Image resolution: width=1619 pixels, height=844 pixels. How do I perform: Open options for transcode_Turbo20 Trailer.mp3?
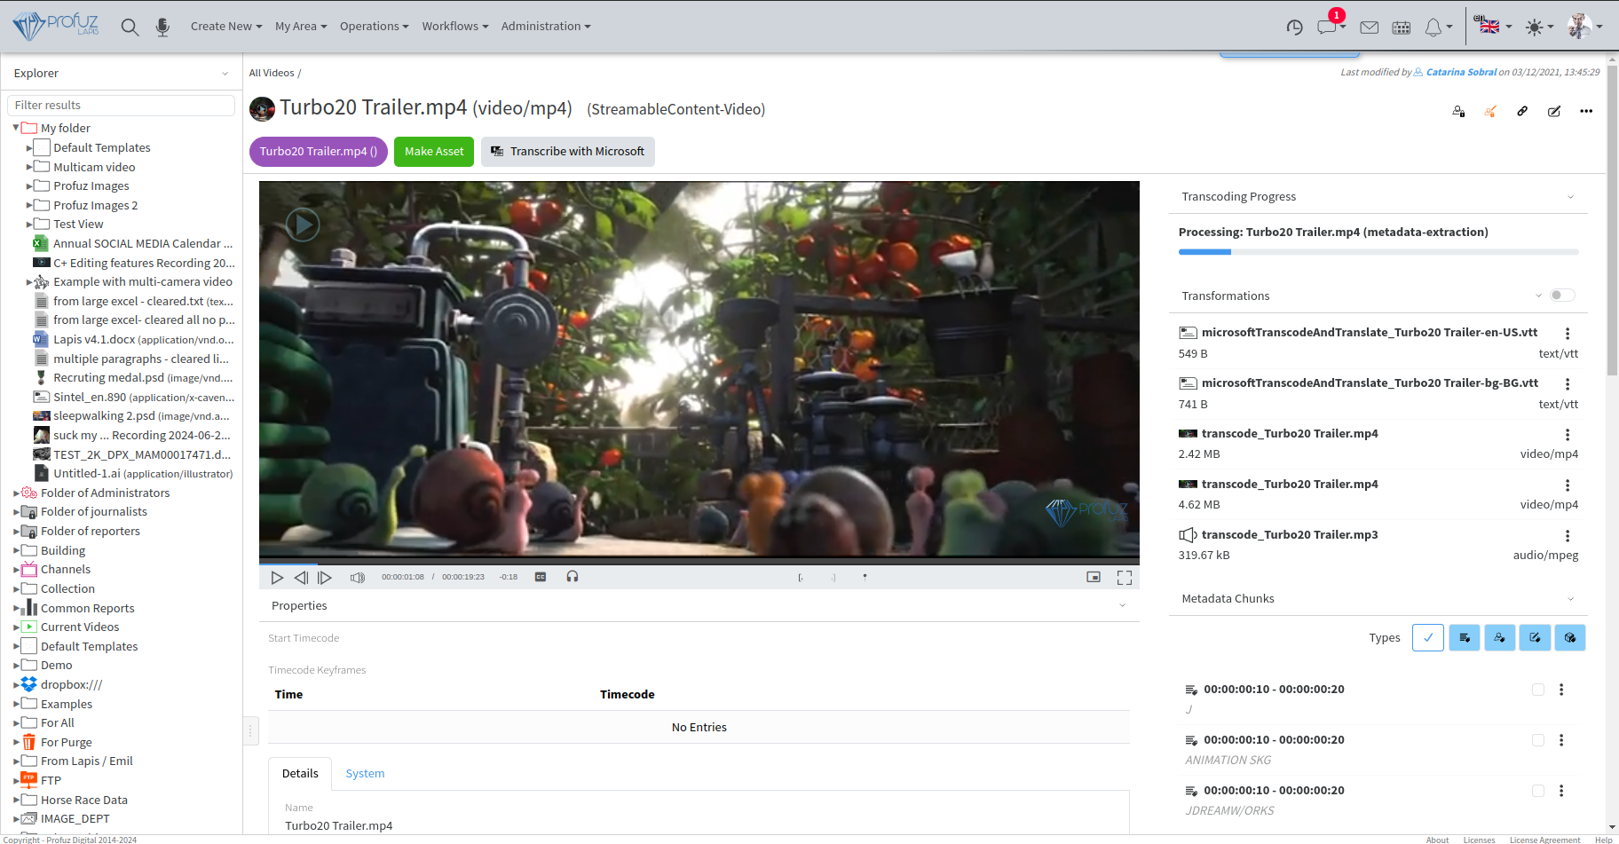(x=1568, y=536)
